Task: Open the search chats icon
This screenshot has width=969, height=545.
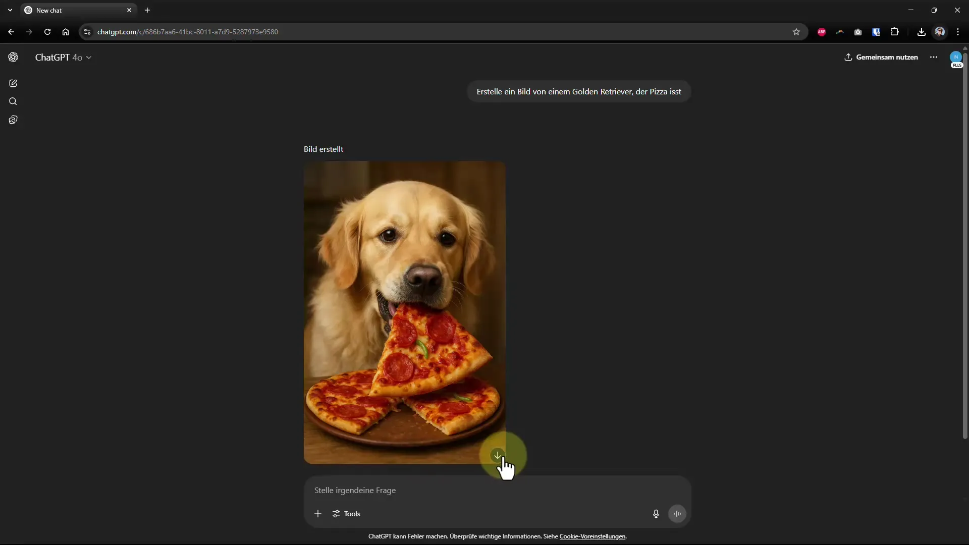Action: point(13,101)
